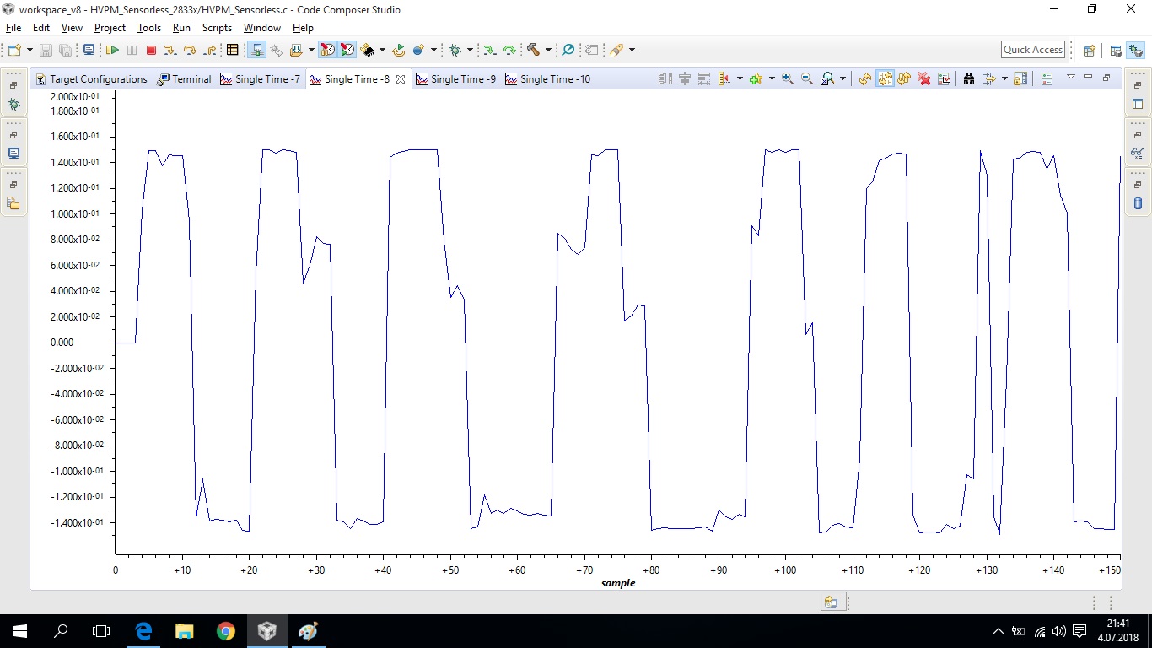Expand the measurement marker dropdown arrow
The width and height of the screenshot is (1152, 648).
pyautogui.click(x=740, y=79)
